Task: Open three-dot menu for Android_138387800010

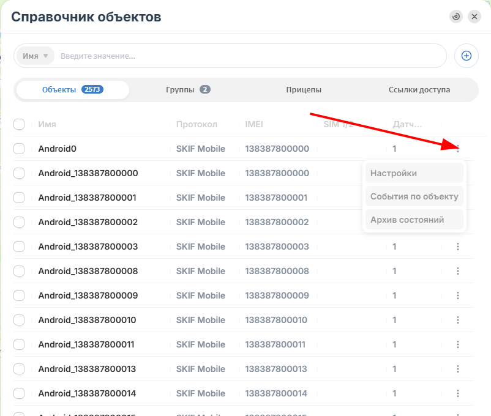Action: point(458,320)
